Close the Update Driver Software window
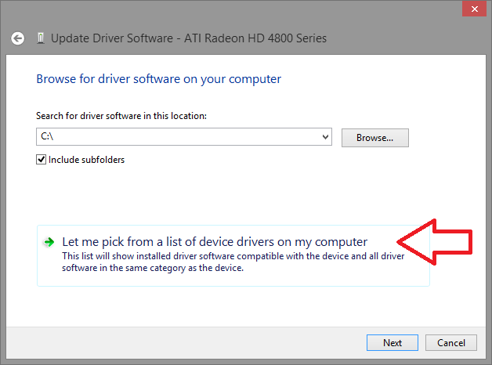This screenshot has height=365, width=492. coord(474,9)
